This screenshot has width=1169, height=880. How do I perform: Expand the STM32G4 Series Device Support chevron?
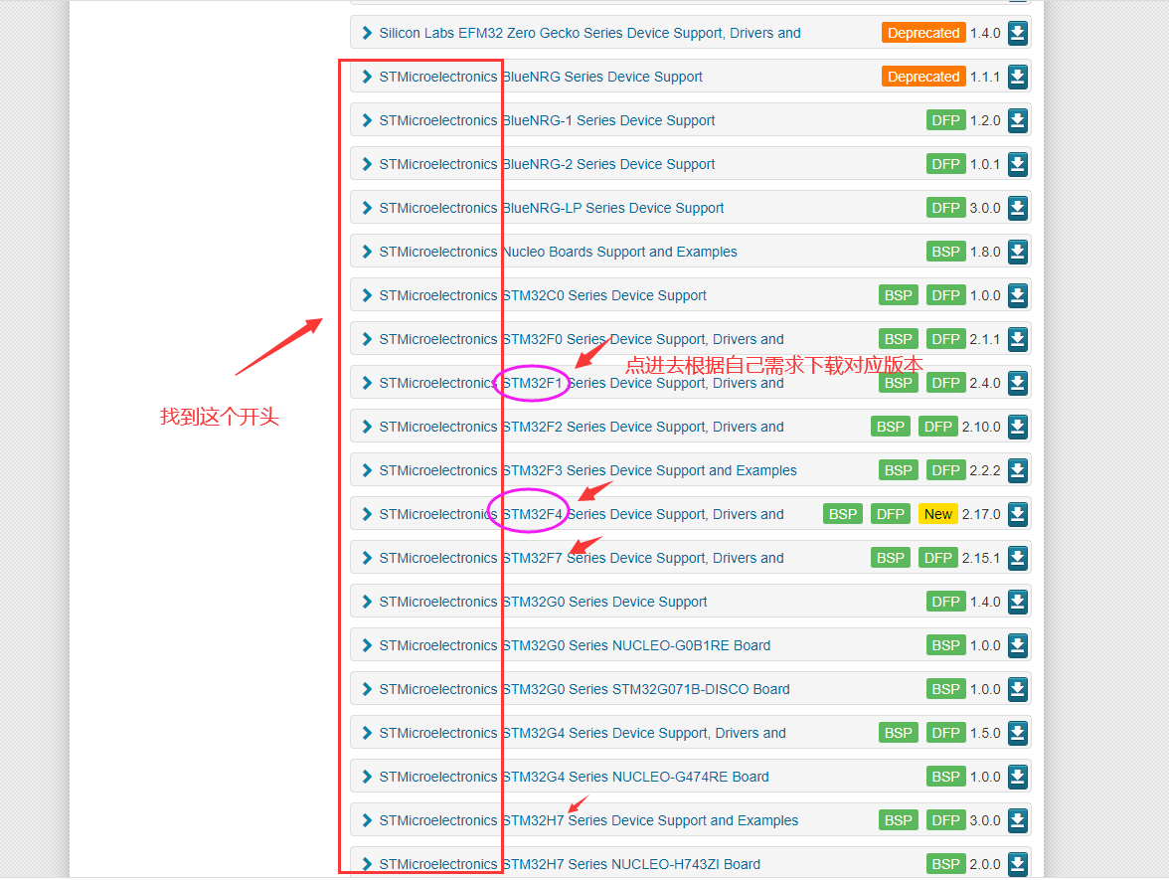(367, 733)
